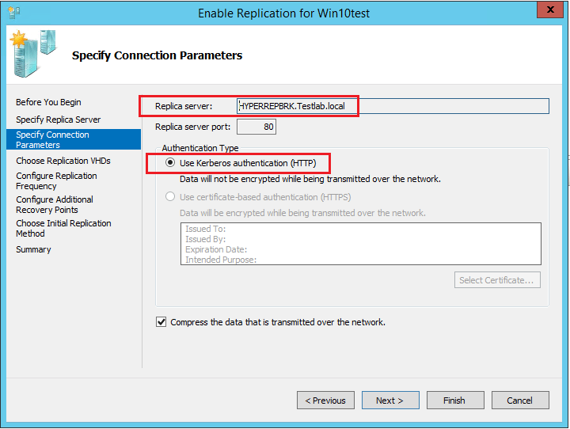570x429 pixels.
Task: Click the Finish button
Action: 454,401
